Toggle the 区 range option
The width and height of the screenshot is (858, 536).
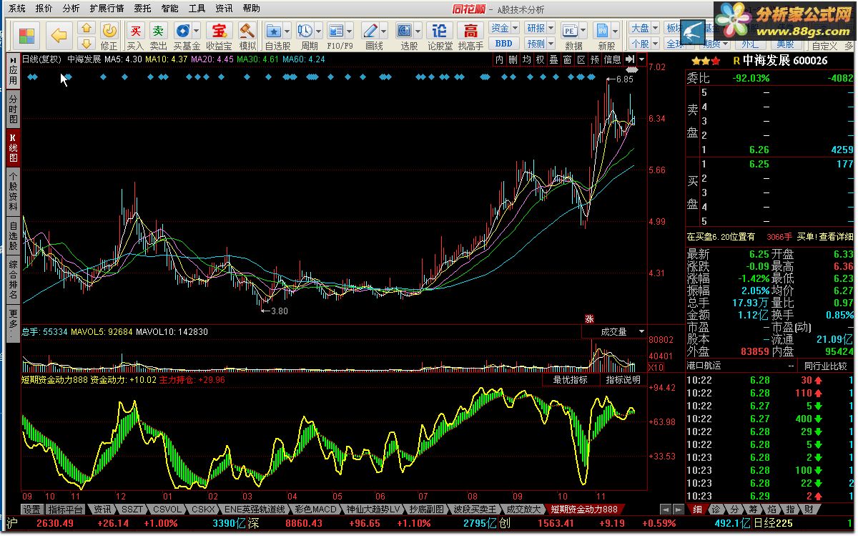pyautogui.click(x=581, y=59)
